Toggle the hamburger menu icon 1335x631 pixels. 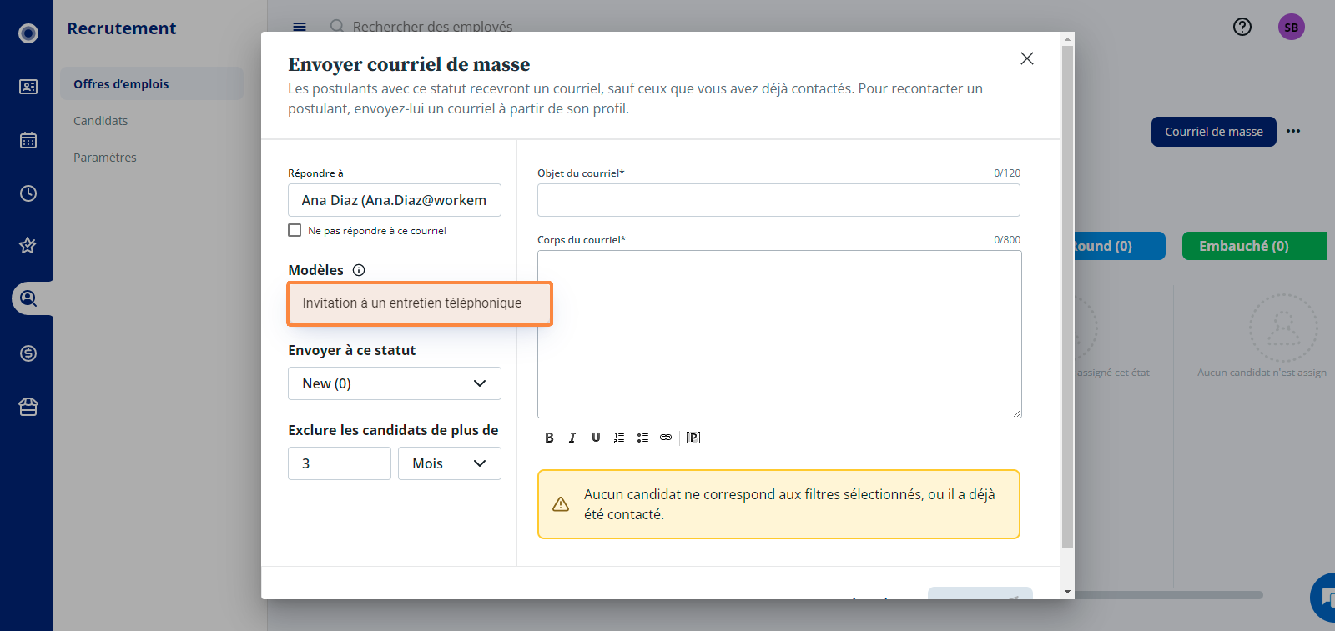300,26
